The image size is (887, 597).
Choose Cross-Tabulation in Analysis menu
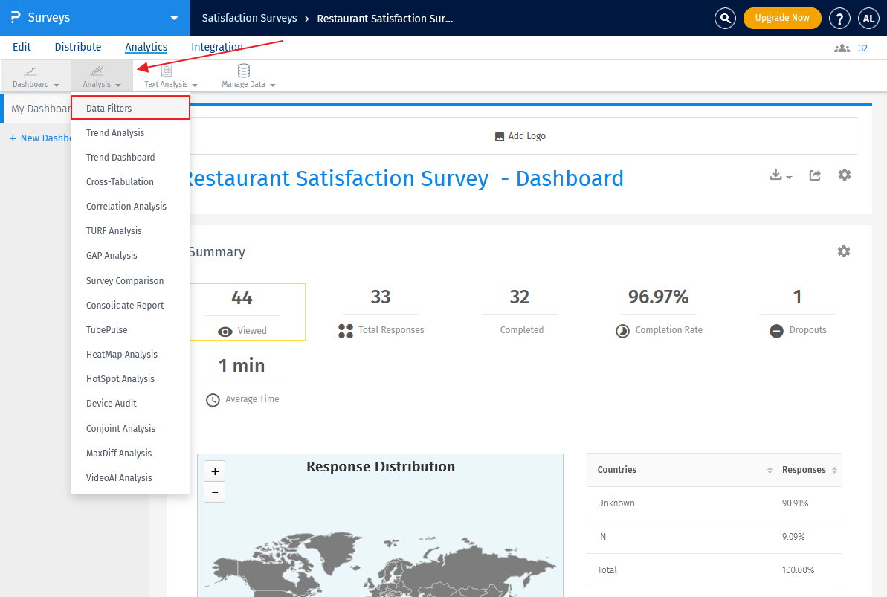(120, 182)
